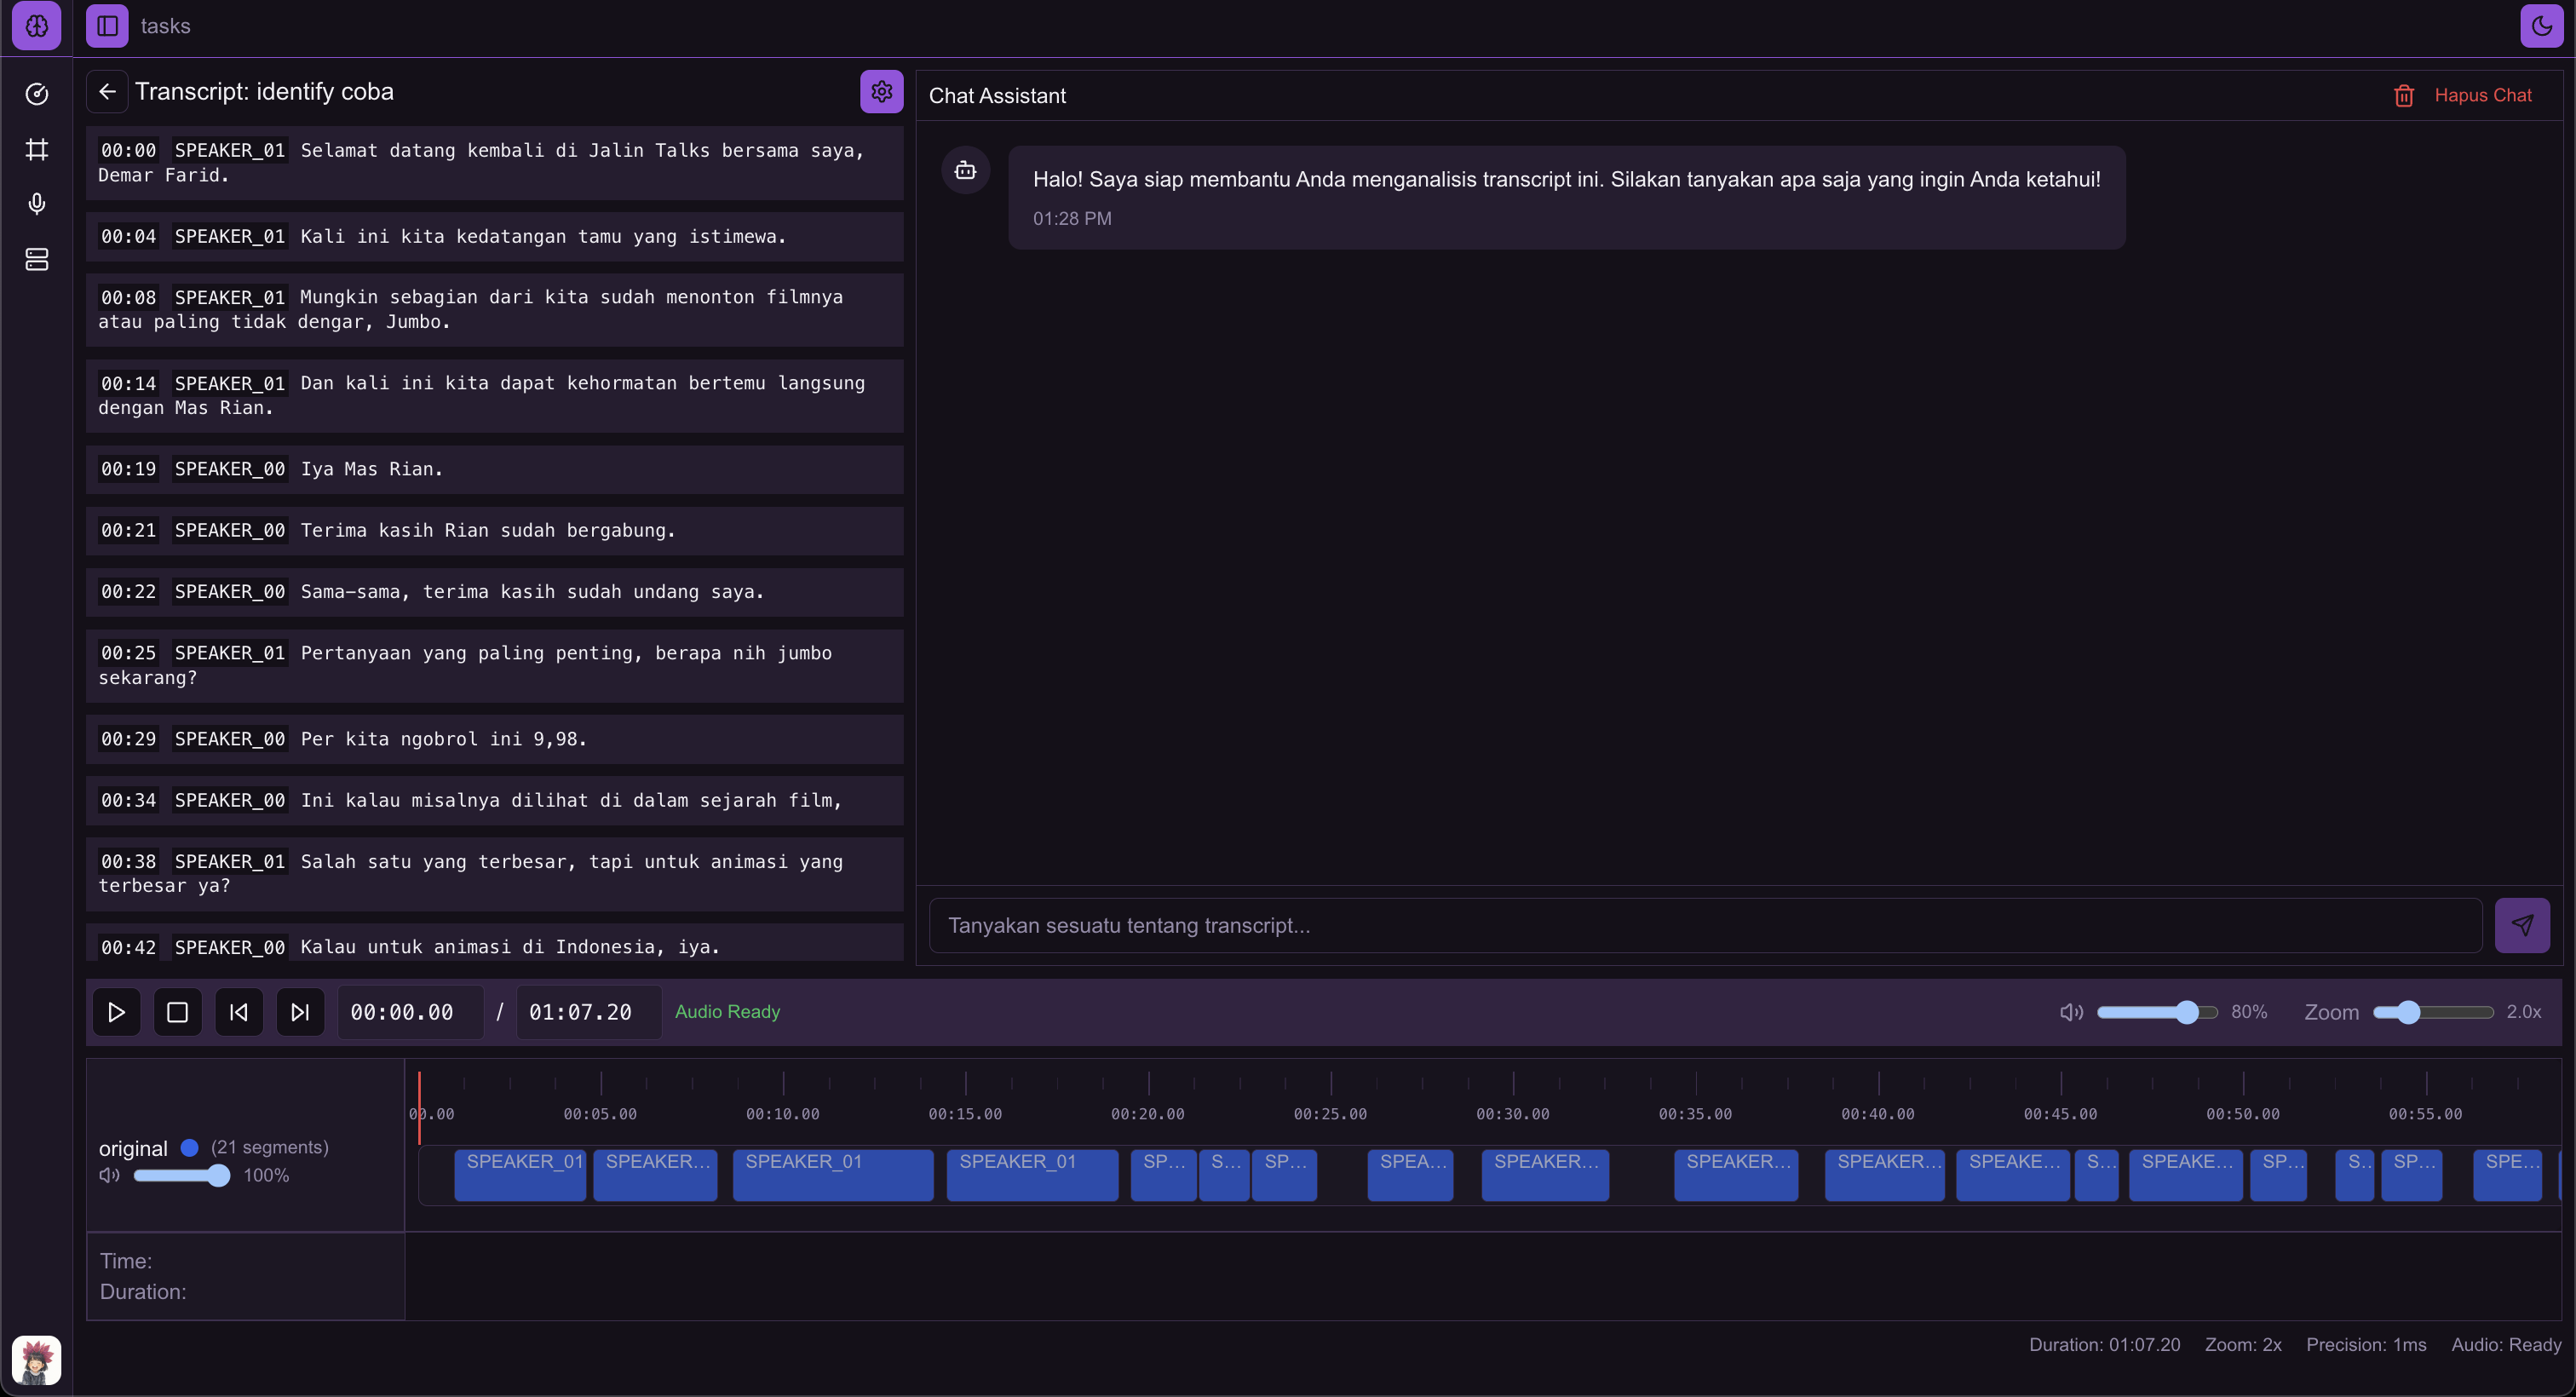Screen dimensions: 2576x1397
Task: Click the 00:19 timestamp
Action: tap(128, 470)
